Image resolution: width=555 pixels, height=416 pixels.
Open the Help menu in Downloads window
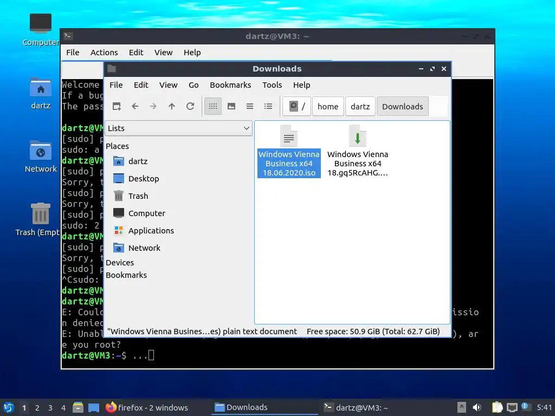coord(301,85)
